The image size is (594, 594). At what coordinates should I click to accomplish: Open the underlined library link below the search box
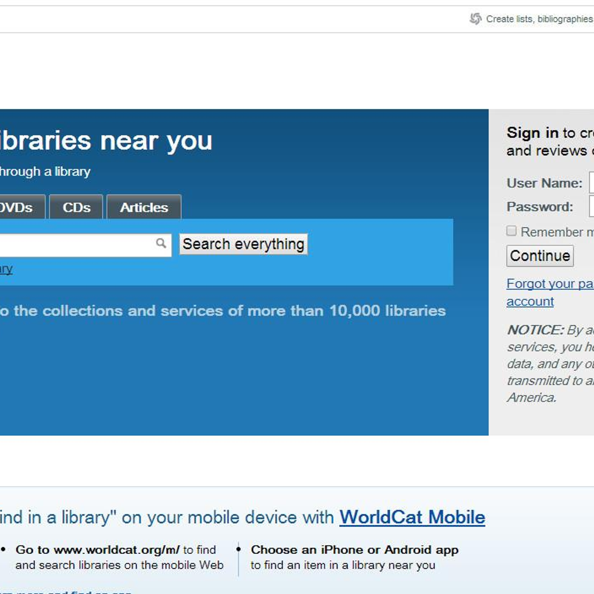[x=6, y=268]
